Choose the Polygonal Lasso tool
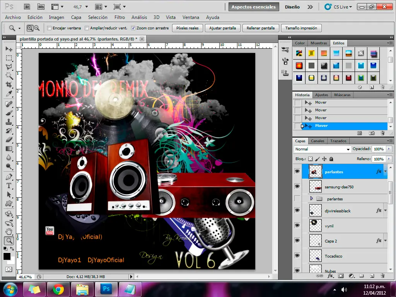The width and height of the screenshot is (396, 297). [x=9, y=67]
